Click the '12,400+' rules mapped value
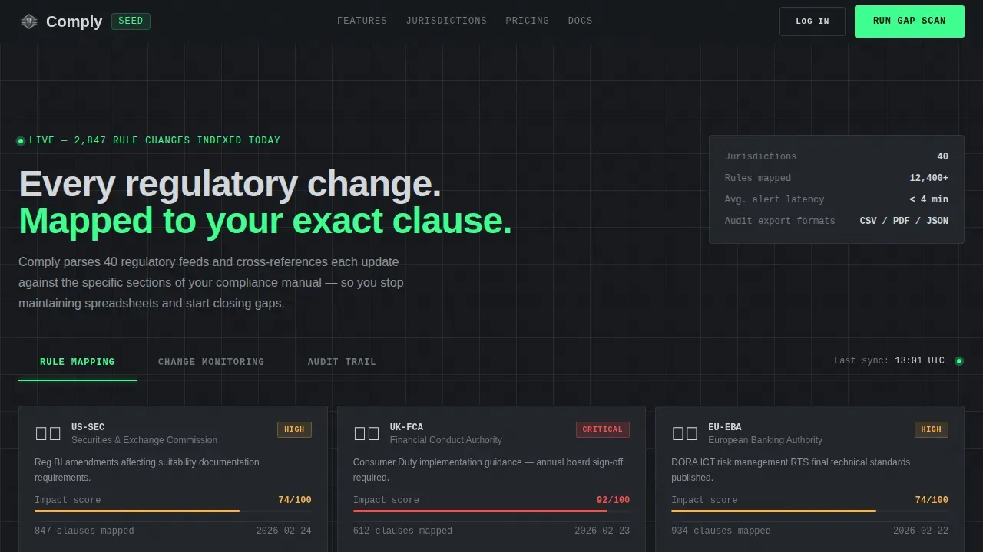983x552 pixels. click(928, 178)
